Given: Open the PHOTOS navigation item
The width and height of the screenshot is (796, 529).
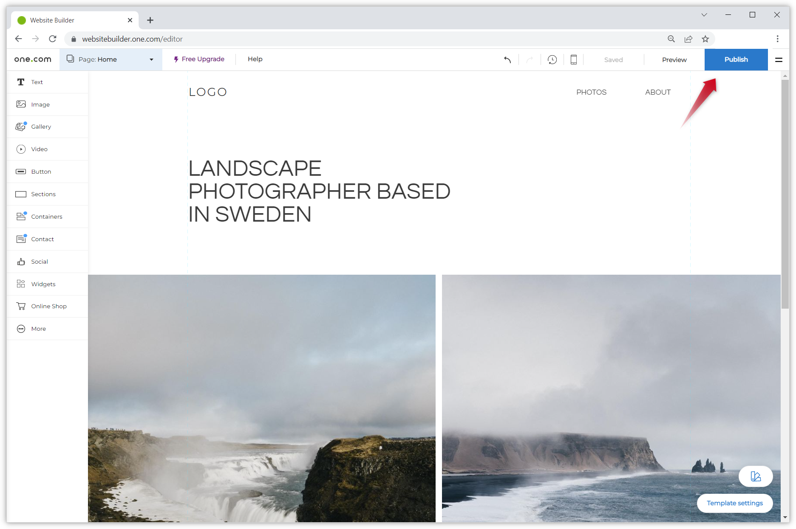Looking at the screenshot, I should point(591,92).
